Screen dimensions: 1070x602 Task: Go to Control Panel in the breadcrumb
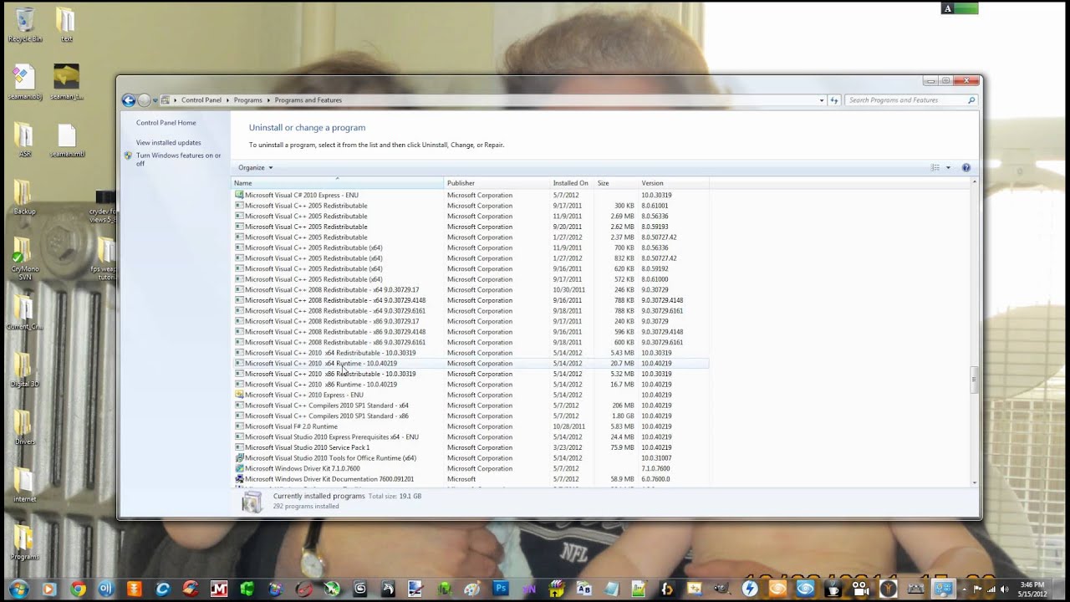(x=201, y=100)
